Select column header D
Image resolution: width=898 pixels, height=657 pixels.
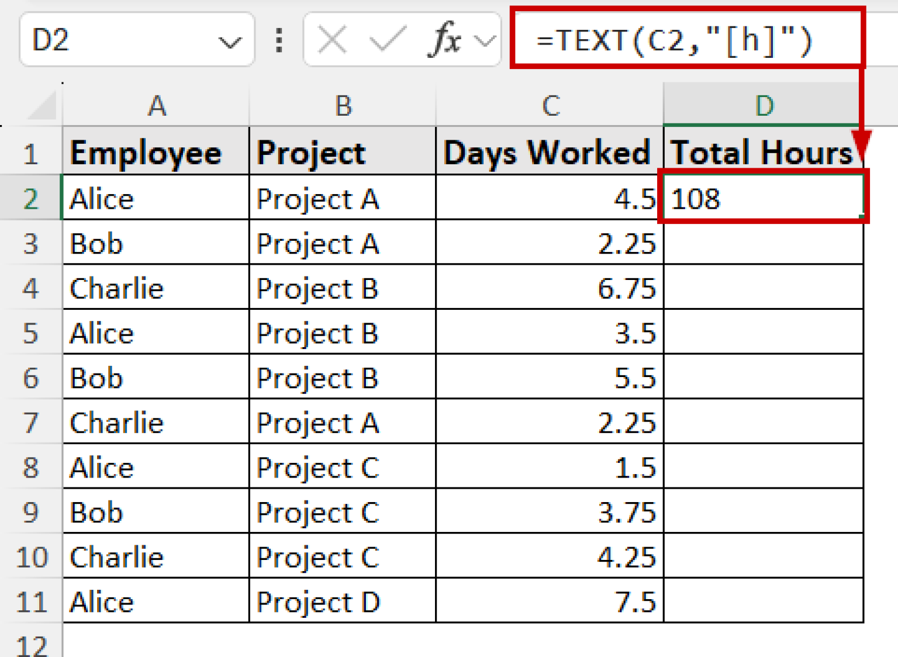pyautogui.click(x=763, y=105)
